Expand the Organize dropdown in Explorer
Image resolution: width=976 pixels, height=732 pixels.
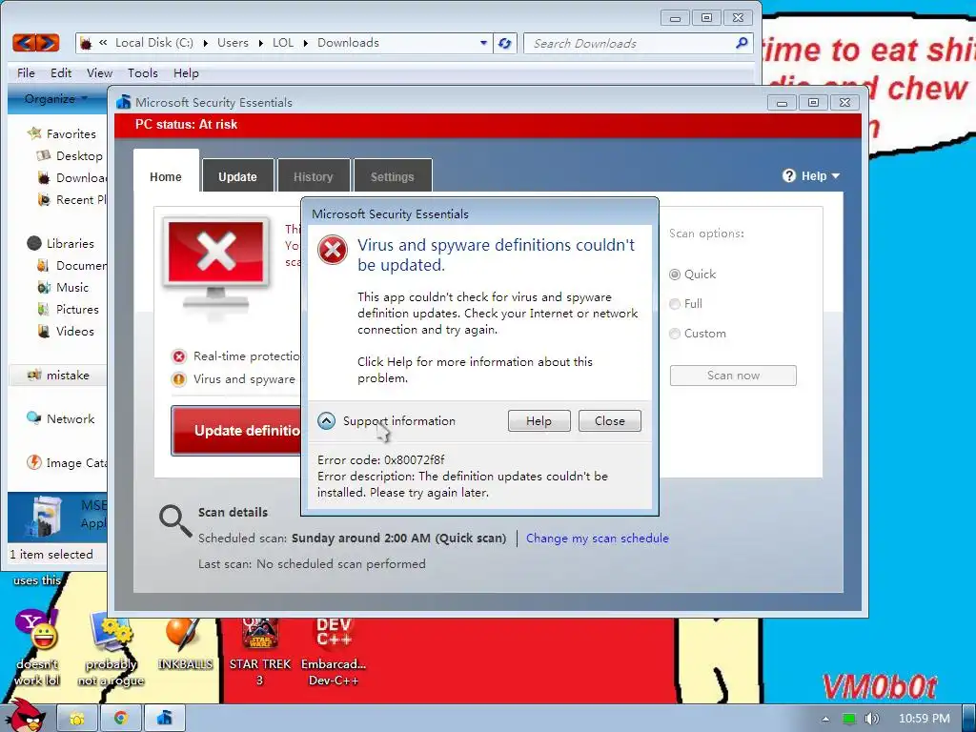point(56,99)
